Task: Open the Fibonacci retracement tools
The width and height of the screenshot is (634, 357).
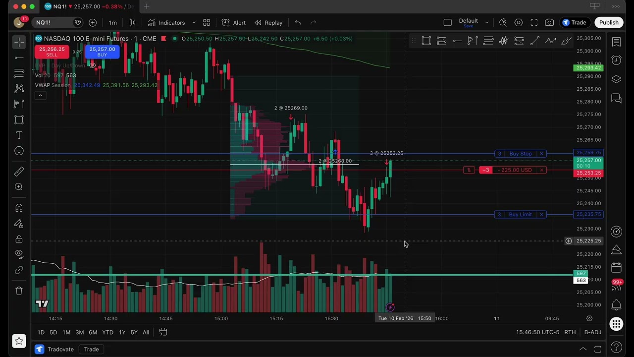Action: (x=19, y=73)
